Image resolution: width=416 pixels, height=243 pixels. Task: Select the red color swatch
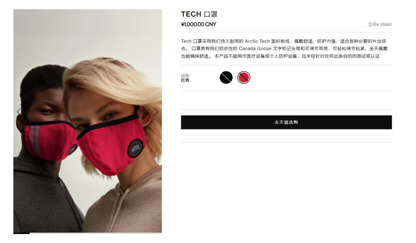click(x=244, y=77)
